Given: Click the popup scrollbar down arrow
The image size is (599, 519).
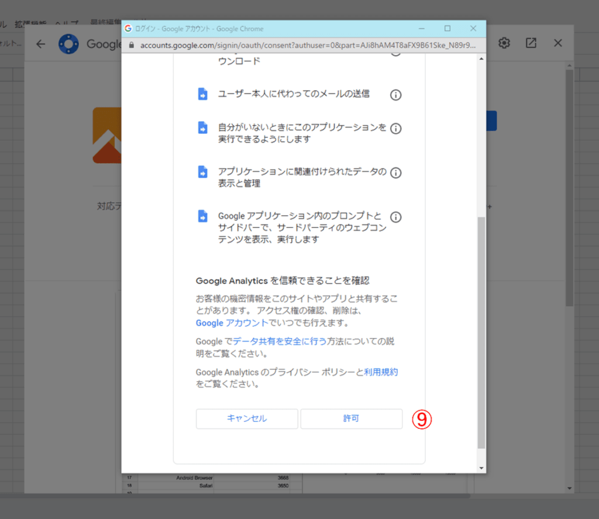Looking at the screenshot, I should [x=481, y=468].
